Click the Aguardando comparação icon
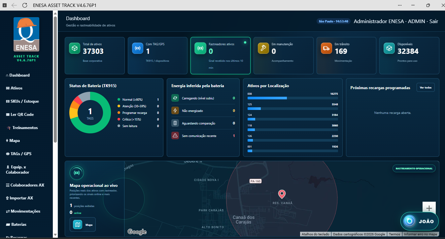 [x=175, y=123]
